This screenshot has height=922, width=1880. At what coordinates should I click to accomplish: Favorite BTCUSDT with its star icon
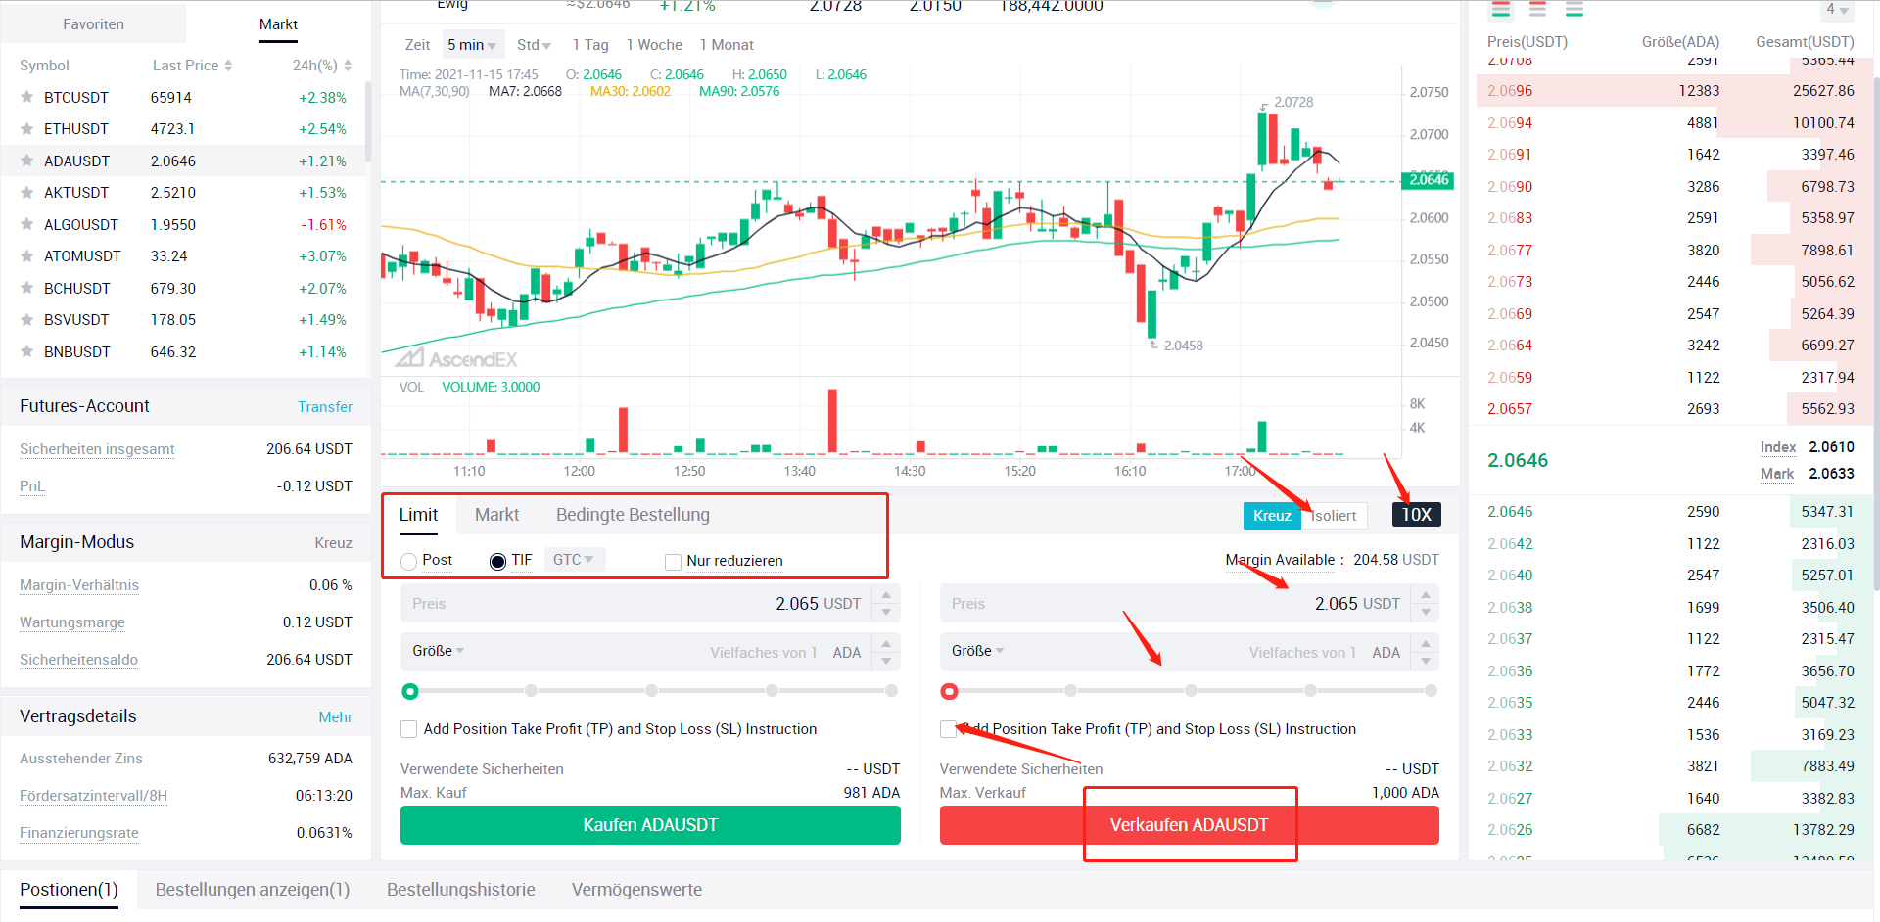point(27,97)
